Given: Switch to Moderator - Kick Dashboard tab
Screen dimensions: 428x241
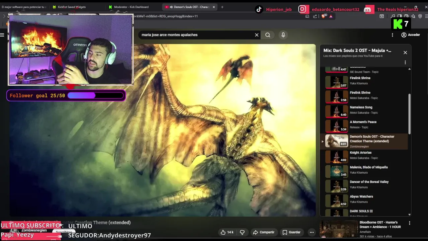Looking at the screenshot, I should pos(131,7).
